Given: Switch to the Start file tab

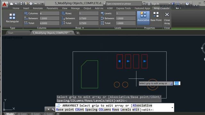Looking at the screenshot, I should coord(11,33).
